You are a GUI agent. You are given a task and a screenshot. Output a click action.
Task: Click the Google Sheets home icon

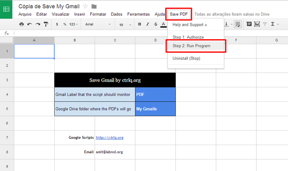click(6, 9)
